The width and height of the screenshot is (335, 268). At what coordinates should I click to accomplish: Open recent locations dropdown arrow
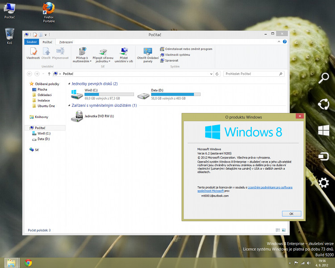coord(43,74)
